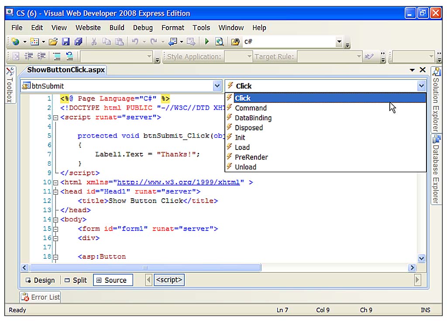Open the c# find combo box dropdown arrow
The width and height of the screenshot is (447, 322).
(339, 42)
